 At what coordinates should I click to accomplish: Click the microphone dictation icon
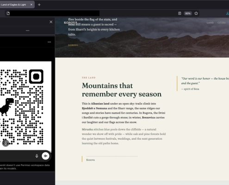click(x=37, y=156)
